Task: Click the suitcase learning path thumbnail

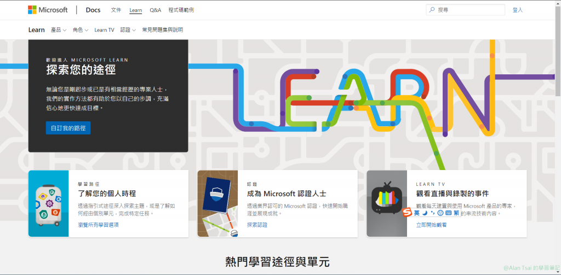Action: 48,203
